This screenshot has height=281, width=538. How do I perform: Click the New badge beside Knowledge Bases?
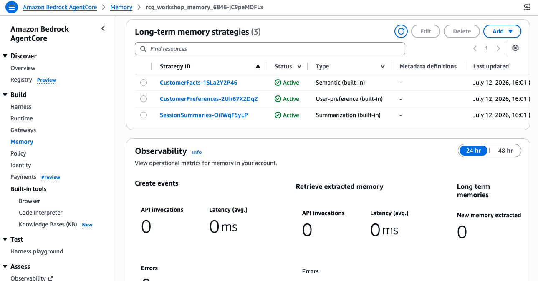pos(87,225)
